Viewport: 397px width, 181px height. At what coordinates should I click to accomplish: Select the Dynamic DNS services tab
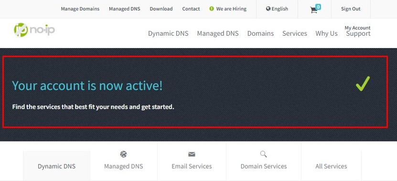56,166
